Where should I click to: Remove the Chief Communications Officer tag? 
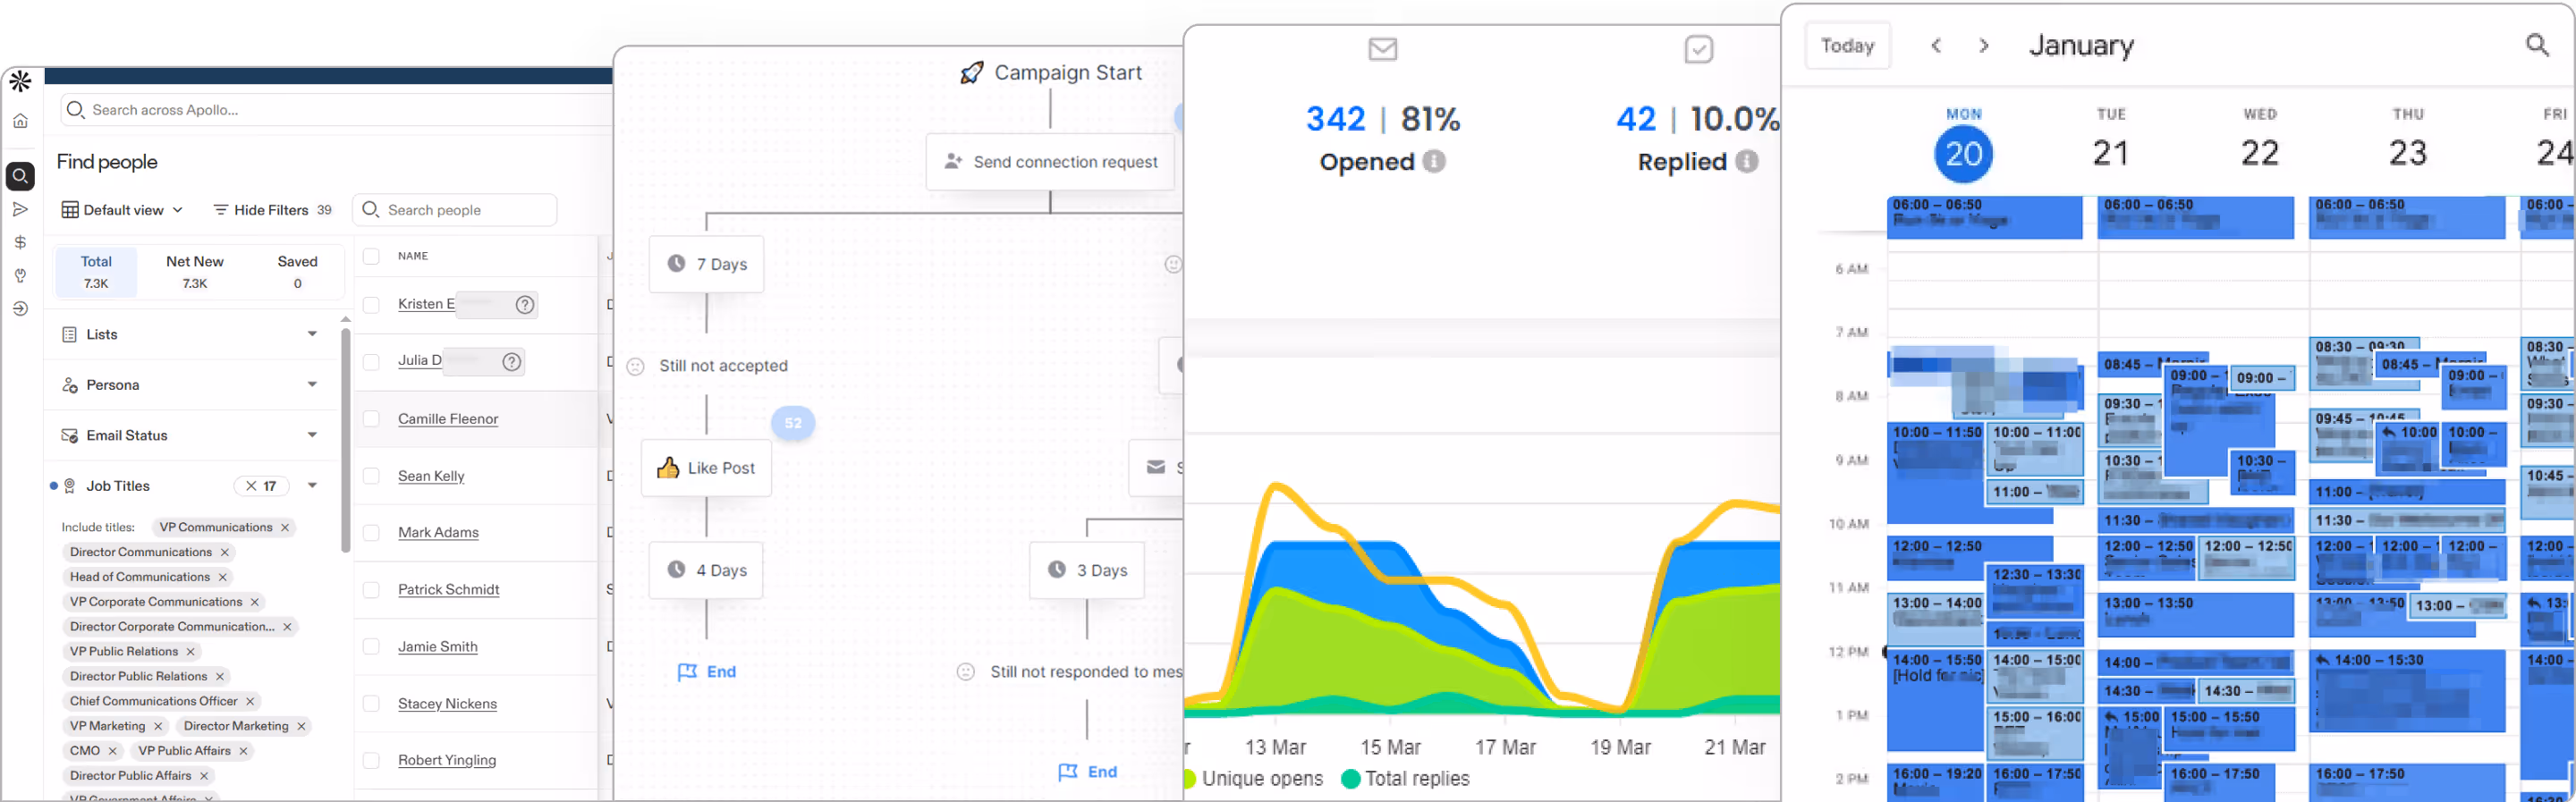(251, 701)
